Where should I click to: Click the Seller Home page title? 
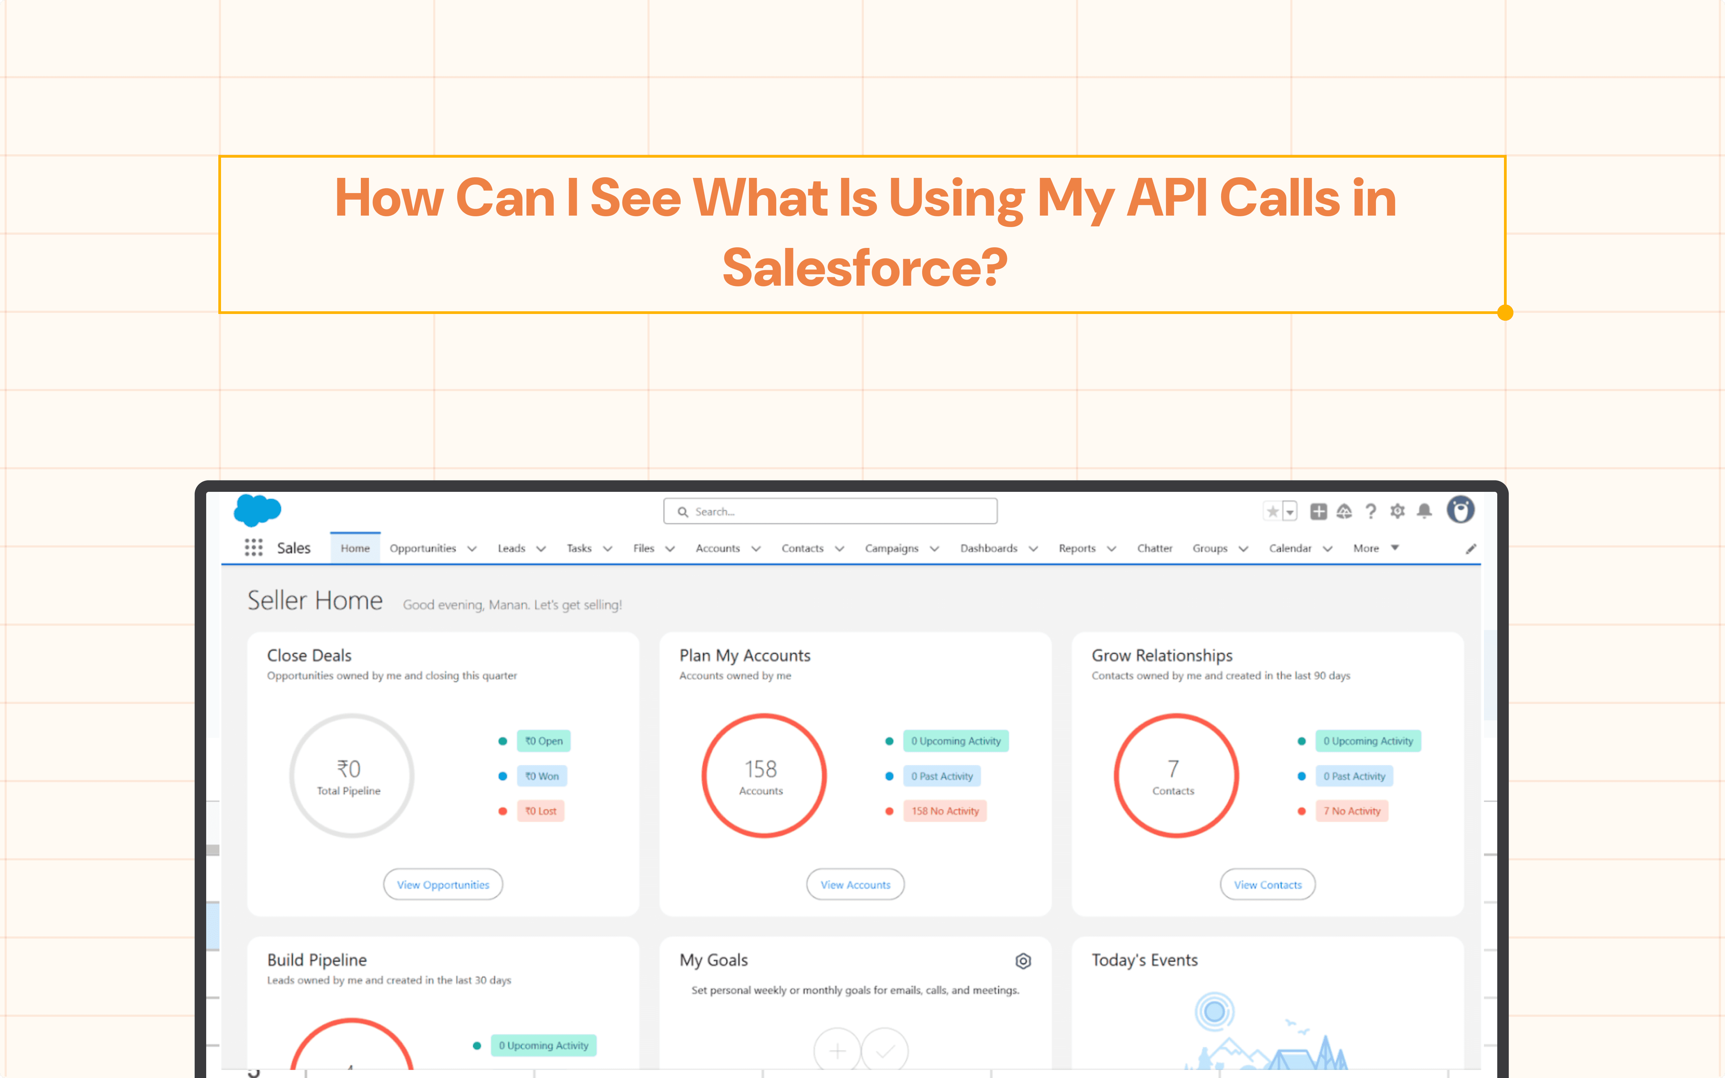tap(315, 600)
